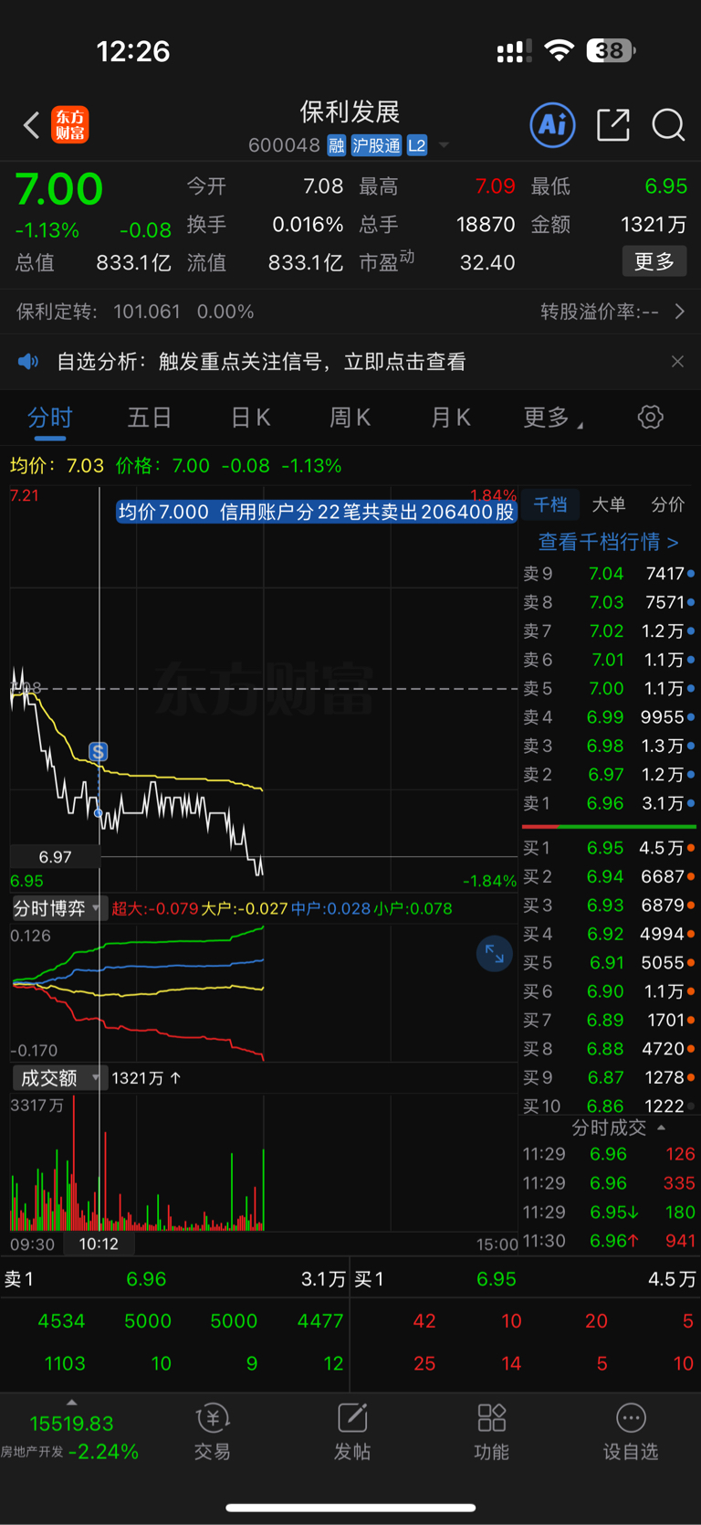Tap the 6.97 crosshair price label
701x1525 pixels.
(55, 857)
